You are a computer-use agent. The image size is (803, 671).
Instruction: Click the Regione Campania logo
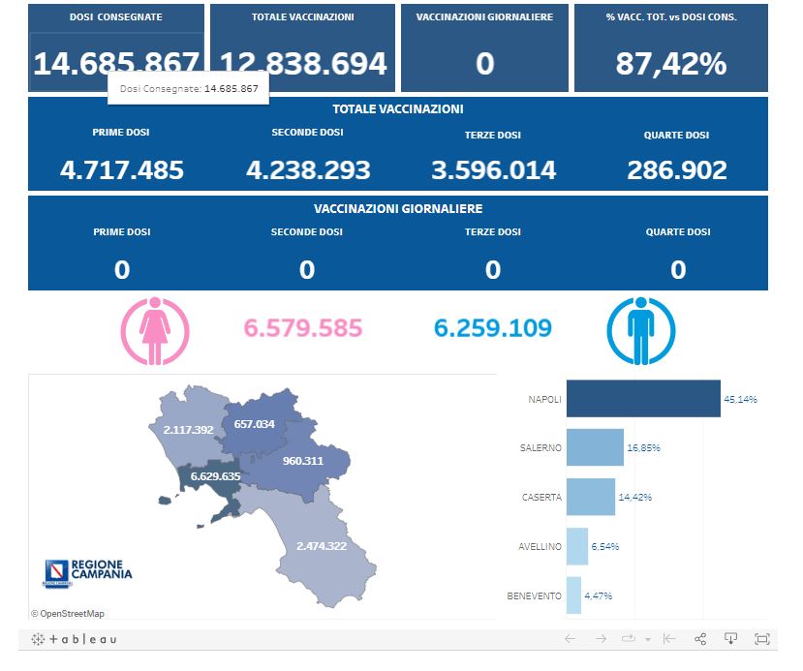(x=87, y=572)
